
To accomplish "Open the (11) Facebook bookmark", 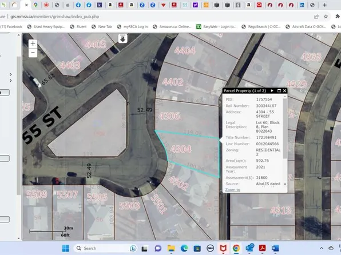I will coord(11,26).
